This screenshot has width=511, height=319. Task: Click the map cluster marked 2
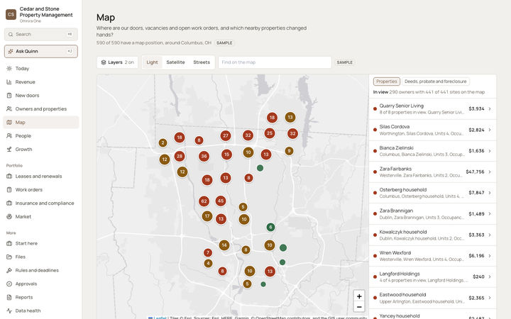pos(163,142)
